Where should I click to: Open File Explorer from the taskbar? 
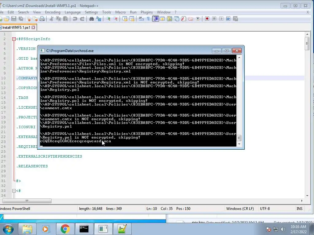coord(27,229)
